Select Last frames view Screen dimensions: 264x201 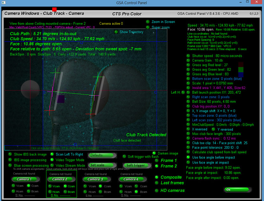(x=156, y=183)
